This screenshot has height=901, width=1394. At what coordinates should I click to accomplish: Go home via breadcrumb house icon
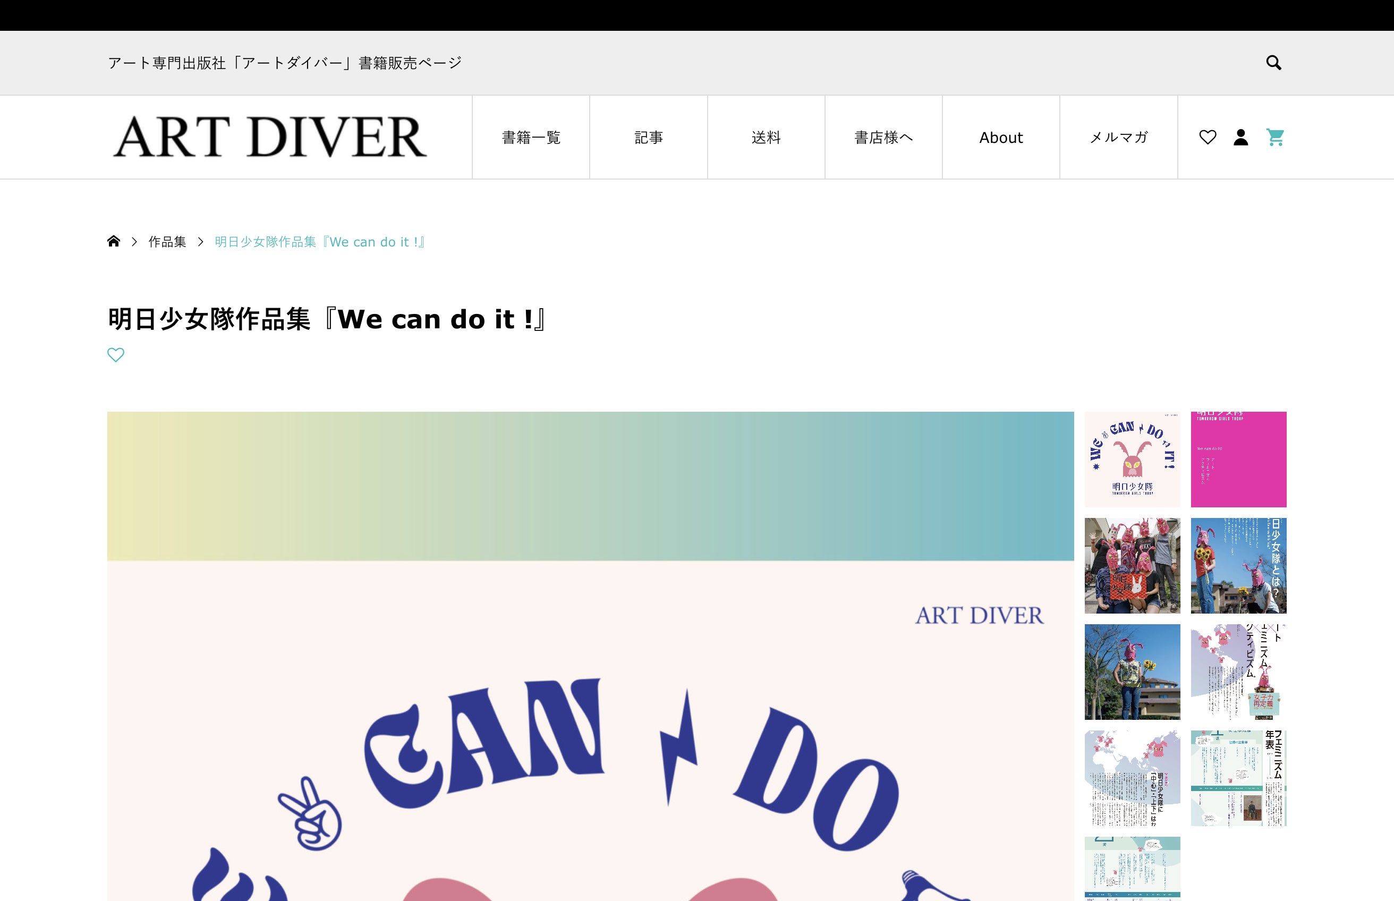coord(114,241)
